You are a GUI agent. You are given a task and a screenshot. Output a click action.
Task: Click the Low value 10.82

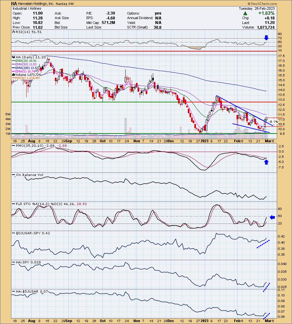[38, 23]
